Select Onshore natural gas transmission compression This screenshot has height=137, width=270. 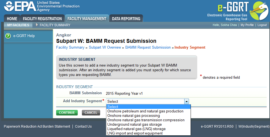pyautogui.click(x=149, y=120)
